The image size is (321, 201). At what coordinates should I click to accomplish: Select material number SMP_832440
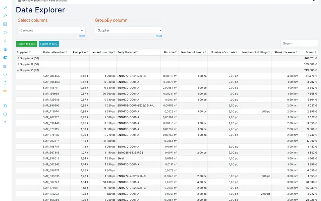coord(51,123)
